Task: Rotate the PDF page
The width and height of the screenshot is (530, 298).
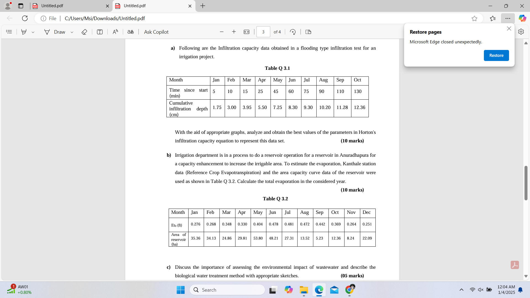Action: pyautogui.click(x=293, y=32)
